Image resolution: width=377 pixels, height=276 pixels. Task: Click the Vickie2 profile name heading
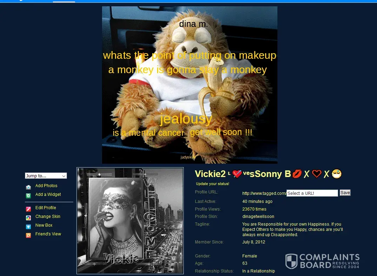pyautogui.click(x=268, y=174)
